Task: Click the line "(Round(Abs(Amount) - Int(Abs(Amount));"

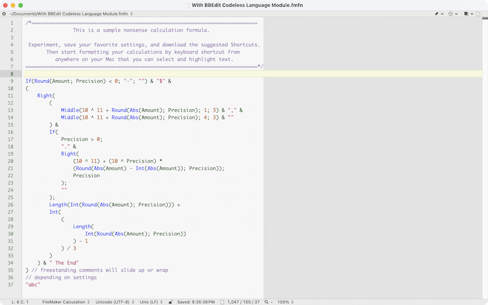Action: (148, 168)
